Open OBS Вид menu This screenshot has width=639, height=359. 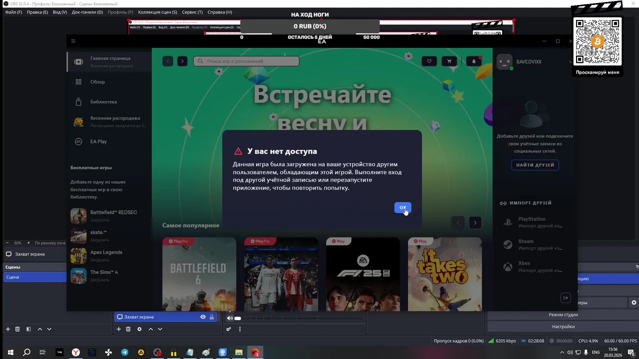coord(60,12)
